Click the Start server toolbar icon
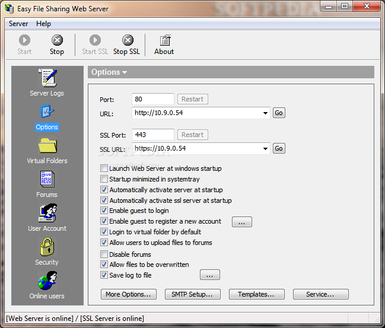The width and height of the screenshot is (385, 328). [x=24, y=40]
